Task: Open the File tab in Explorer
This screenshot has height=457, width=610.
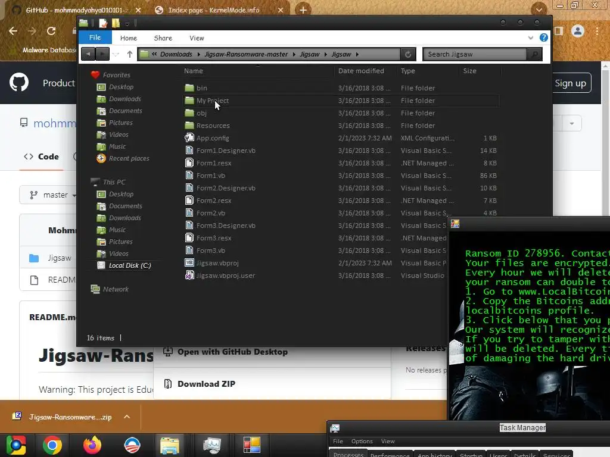Action: (95, 37)
